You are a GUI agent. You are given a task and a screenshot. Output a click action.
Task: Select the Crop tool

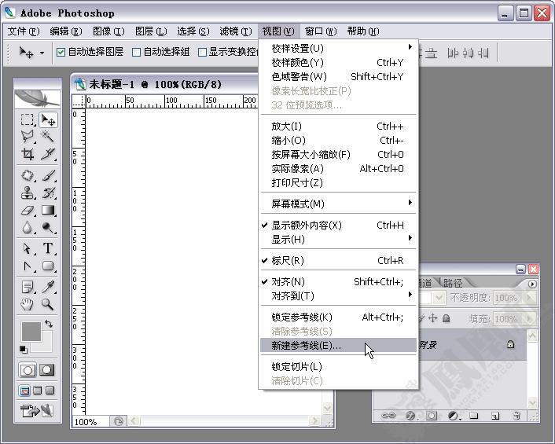tap(28, 154)
